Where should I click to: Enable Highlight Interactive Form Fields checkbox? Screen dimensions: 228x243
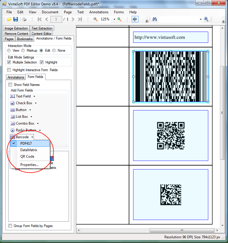click(9, 70)
